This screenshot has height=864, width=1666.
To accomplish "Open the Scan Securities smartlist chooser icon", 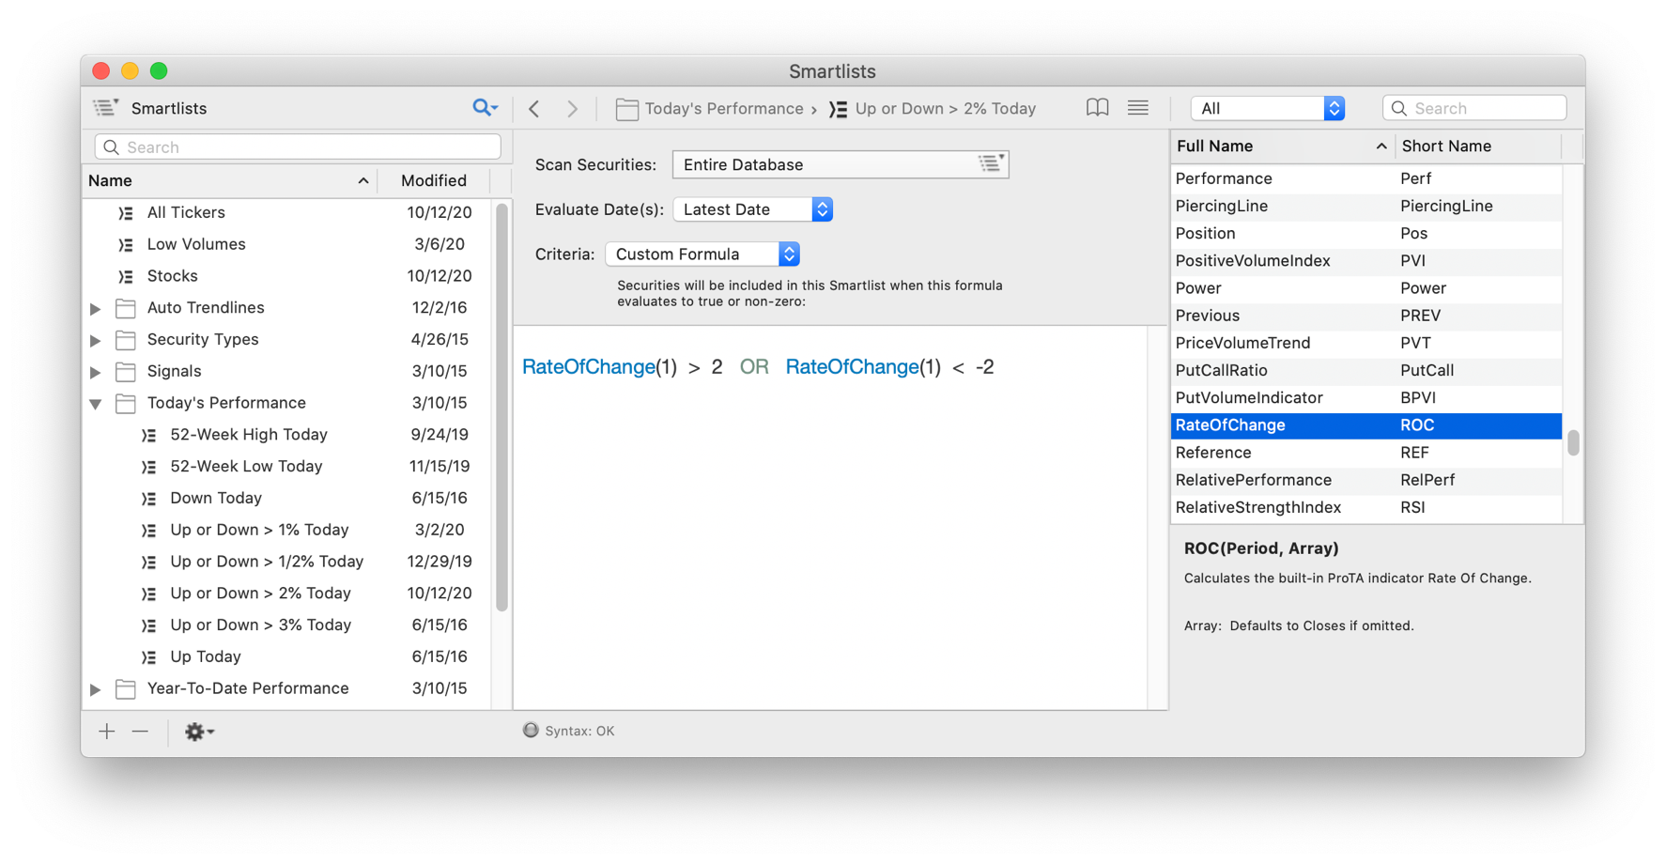I will click(x=990, y=162).
